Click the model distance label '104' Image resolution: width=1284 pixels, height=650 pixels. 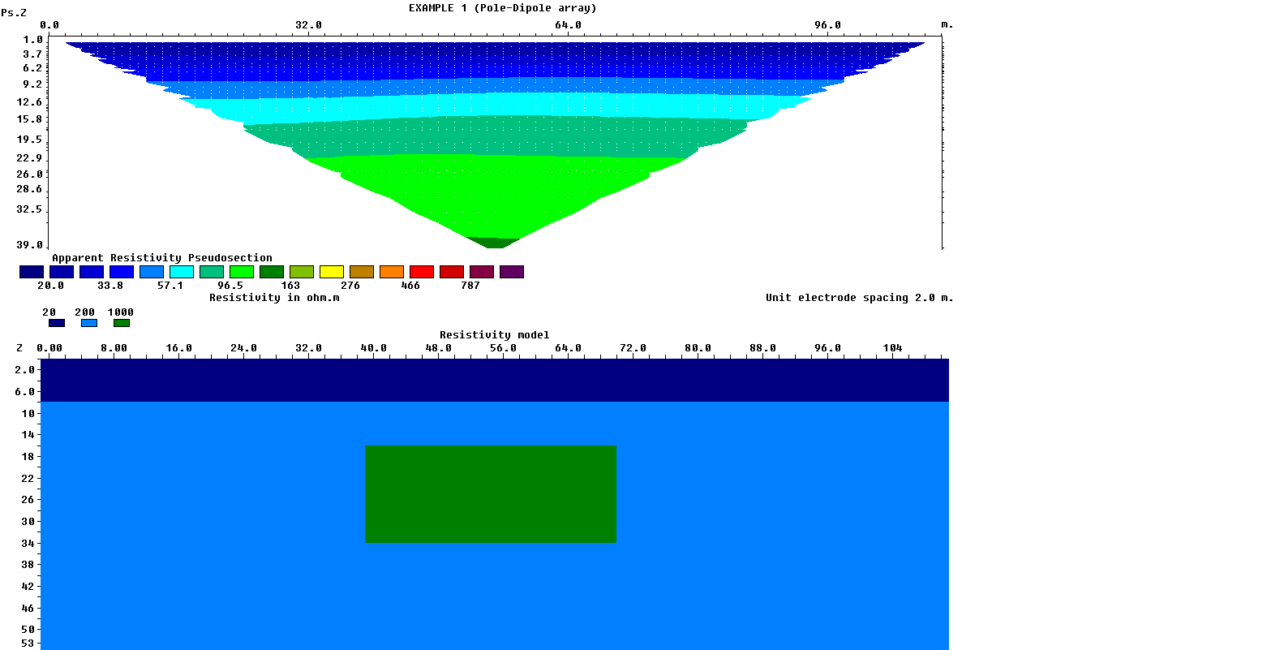[892, 348]
